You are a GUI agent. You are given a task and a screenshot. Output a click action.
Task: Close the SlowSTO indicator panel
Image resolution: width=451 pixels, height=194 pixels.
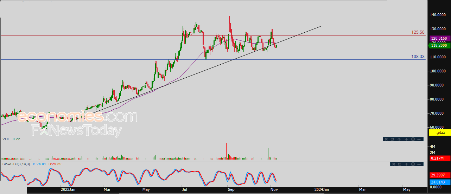pos(393,164)
